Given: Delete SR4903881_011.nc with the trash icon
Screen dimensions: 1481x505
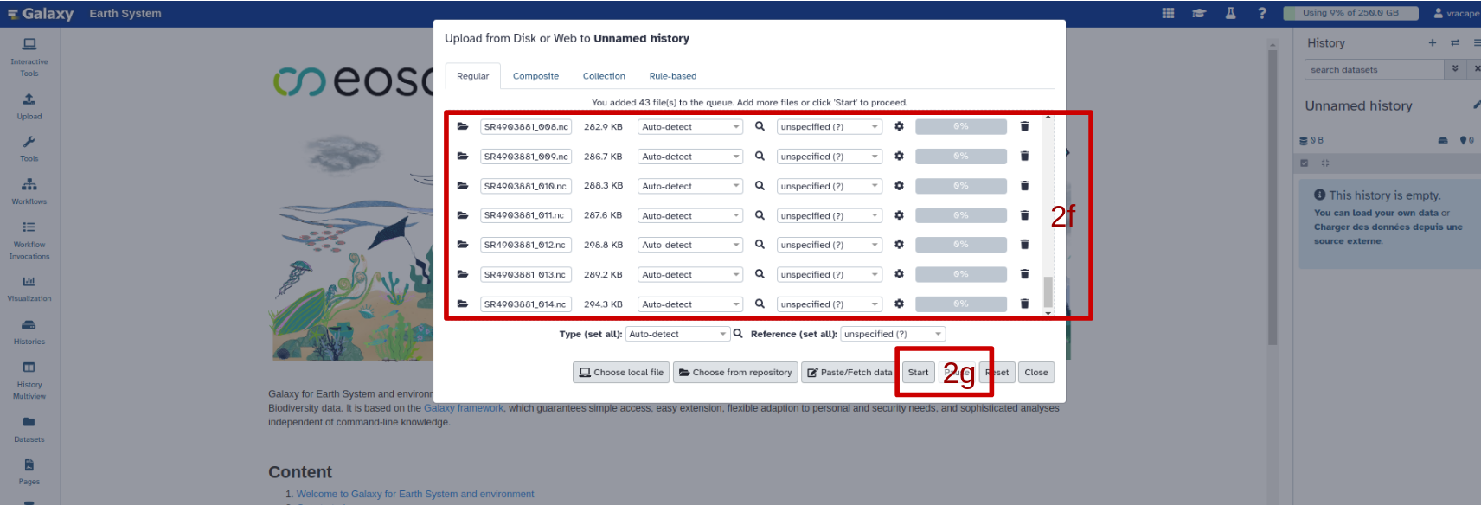Looking at the screenshot, I should tap(1024, 215).
